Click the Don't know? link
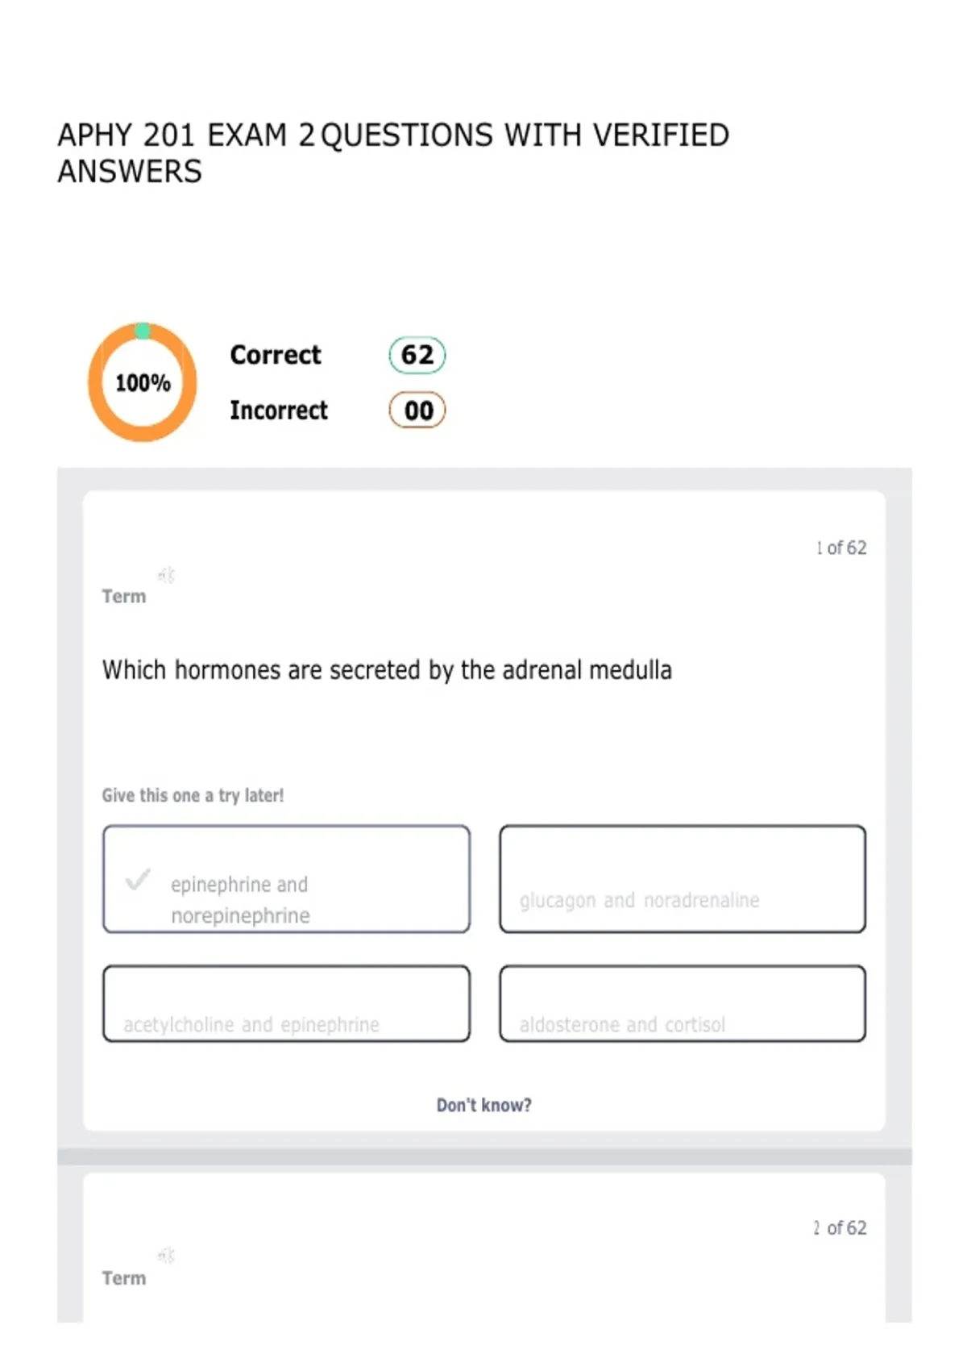The height and width of the screenshot is (1371, 967). coord(484,1105)
